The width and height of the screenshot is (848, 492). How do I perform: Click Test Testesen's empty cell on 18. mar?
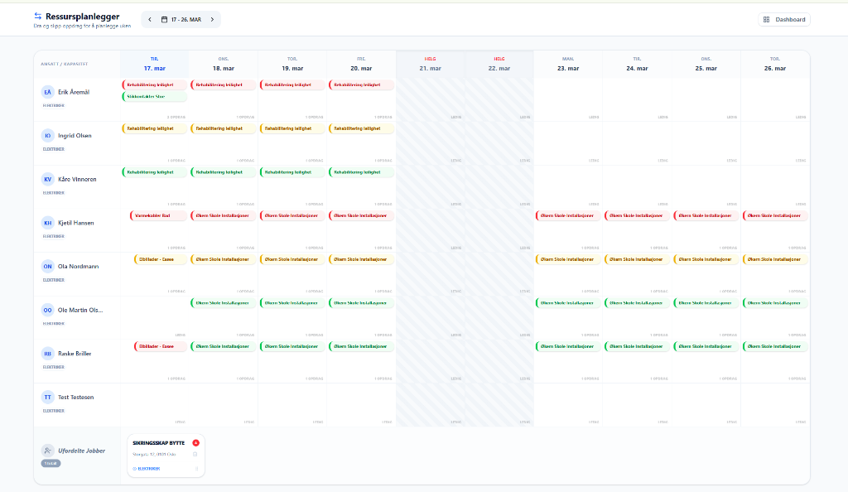[223, 404]
